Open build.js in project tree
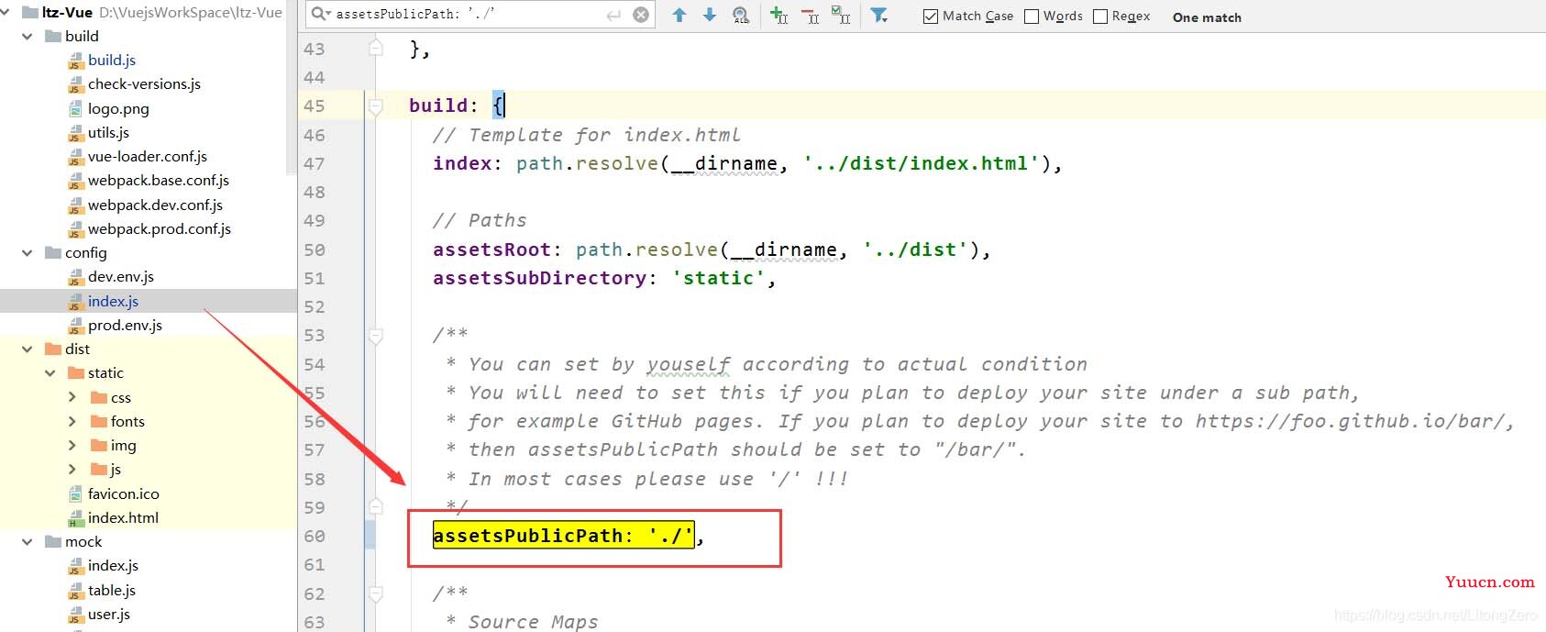This screenshot has height=632, width=1546. pyautogui.click(x=112, y=60)
